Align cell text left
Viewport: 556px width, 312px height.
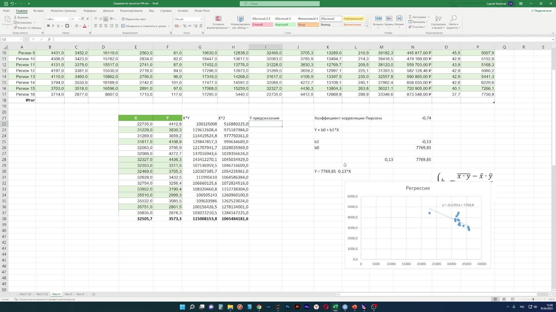(x=96, y=26)
